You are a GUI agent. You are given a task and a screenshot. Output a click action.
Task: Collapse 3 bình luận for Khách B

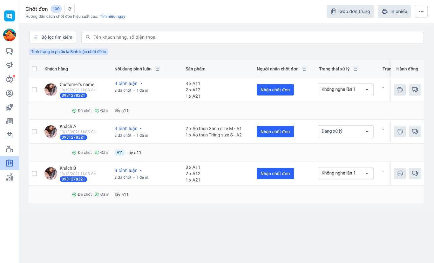click(x=128, y=170)
